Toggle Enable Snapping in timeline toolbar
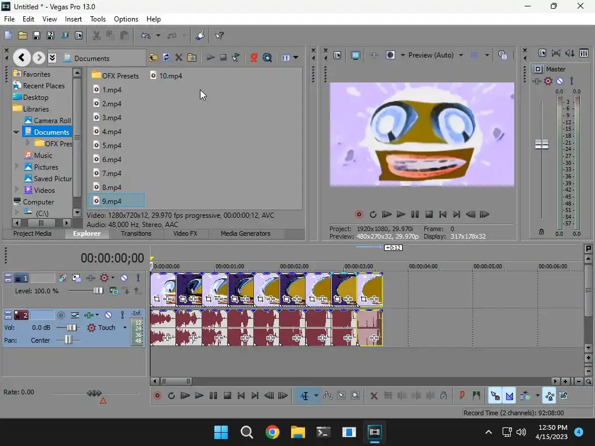 pos(495,396)
